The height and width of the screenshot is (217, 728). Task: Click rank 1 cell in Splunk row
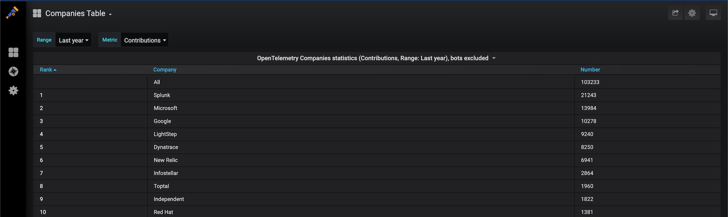point(90,95)
